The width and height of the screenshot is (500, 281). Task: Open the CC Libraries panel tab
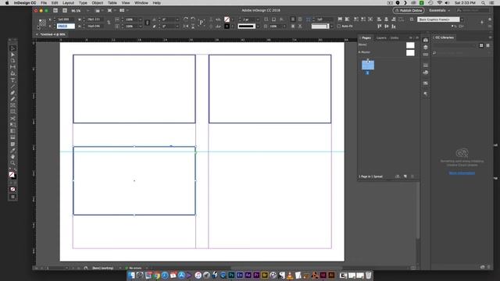[x=445, y=37]
